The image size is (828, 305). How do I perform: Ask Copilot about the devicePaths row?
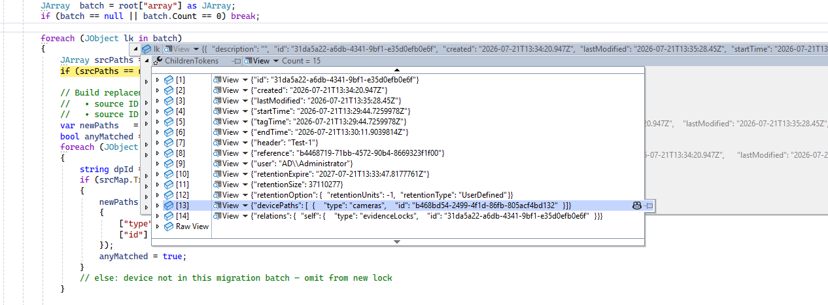[x=636, y=206]
